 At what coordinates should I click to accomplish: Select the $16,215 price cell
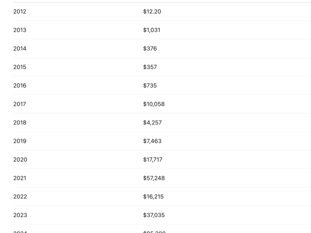(153, 197)
